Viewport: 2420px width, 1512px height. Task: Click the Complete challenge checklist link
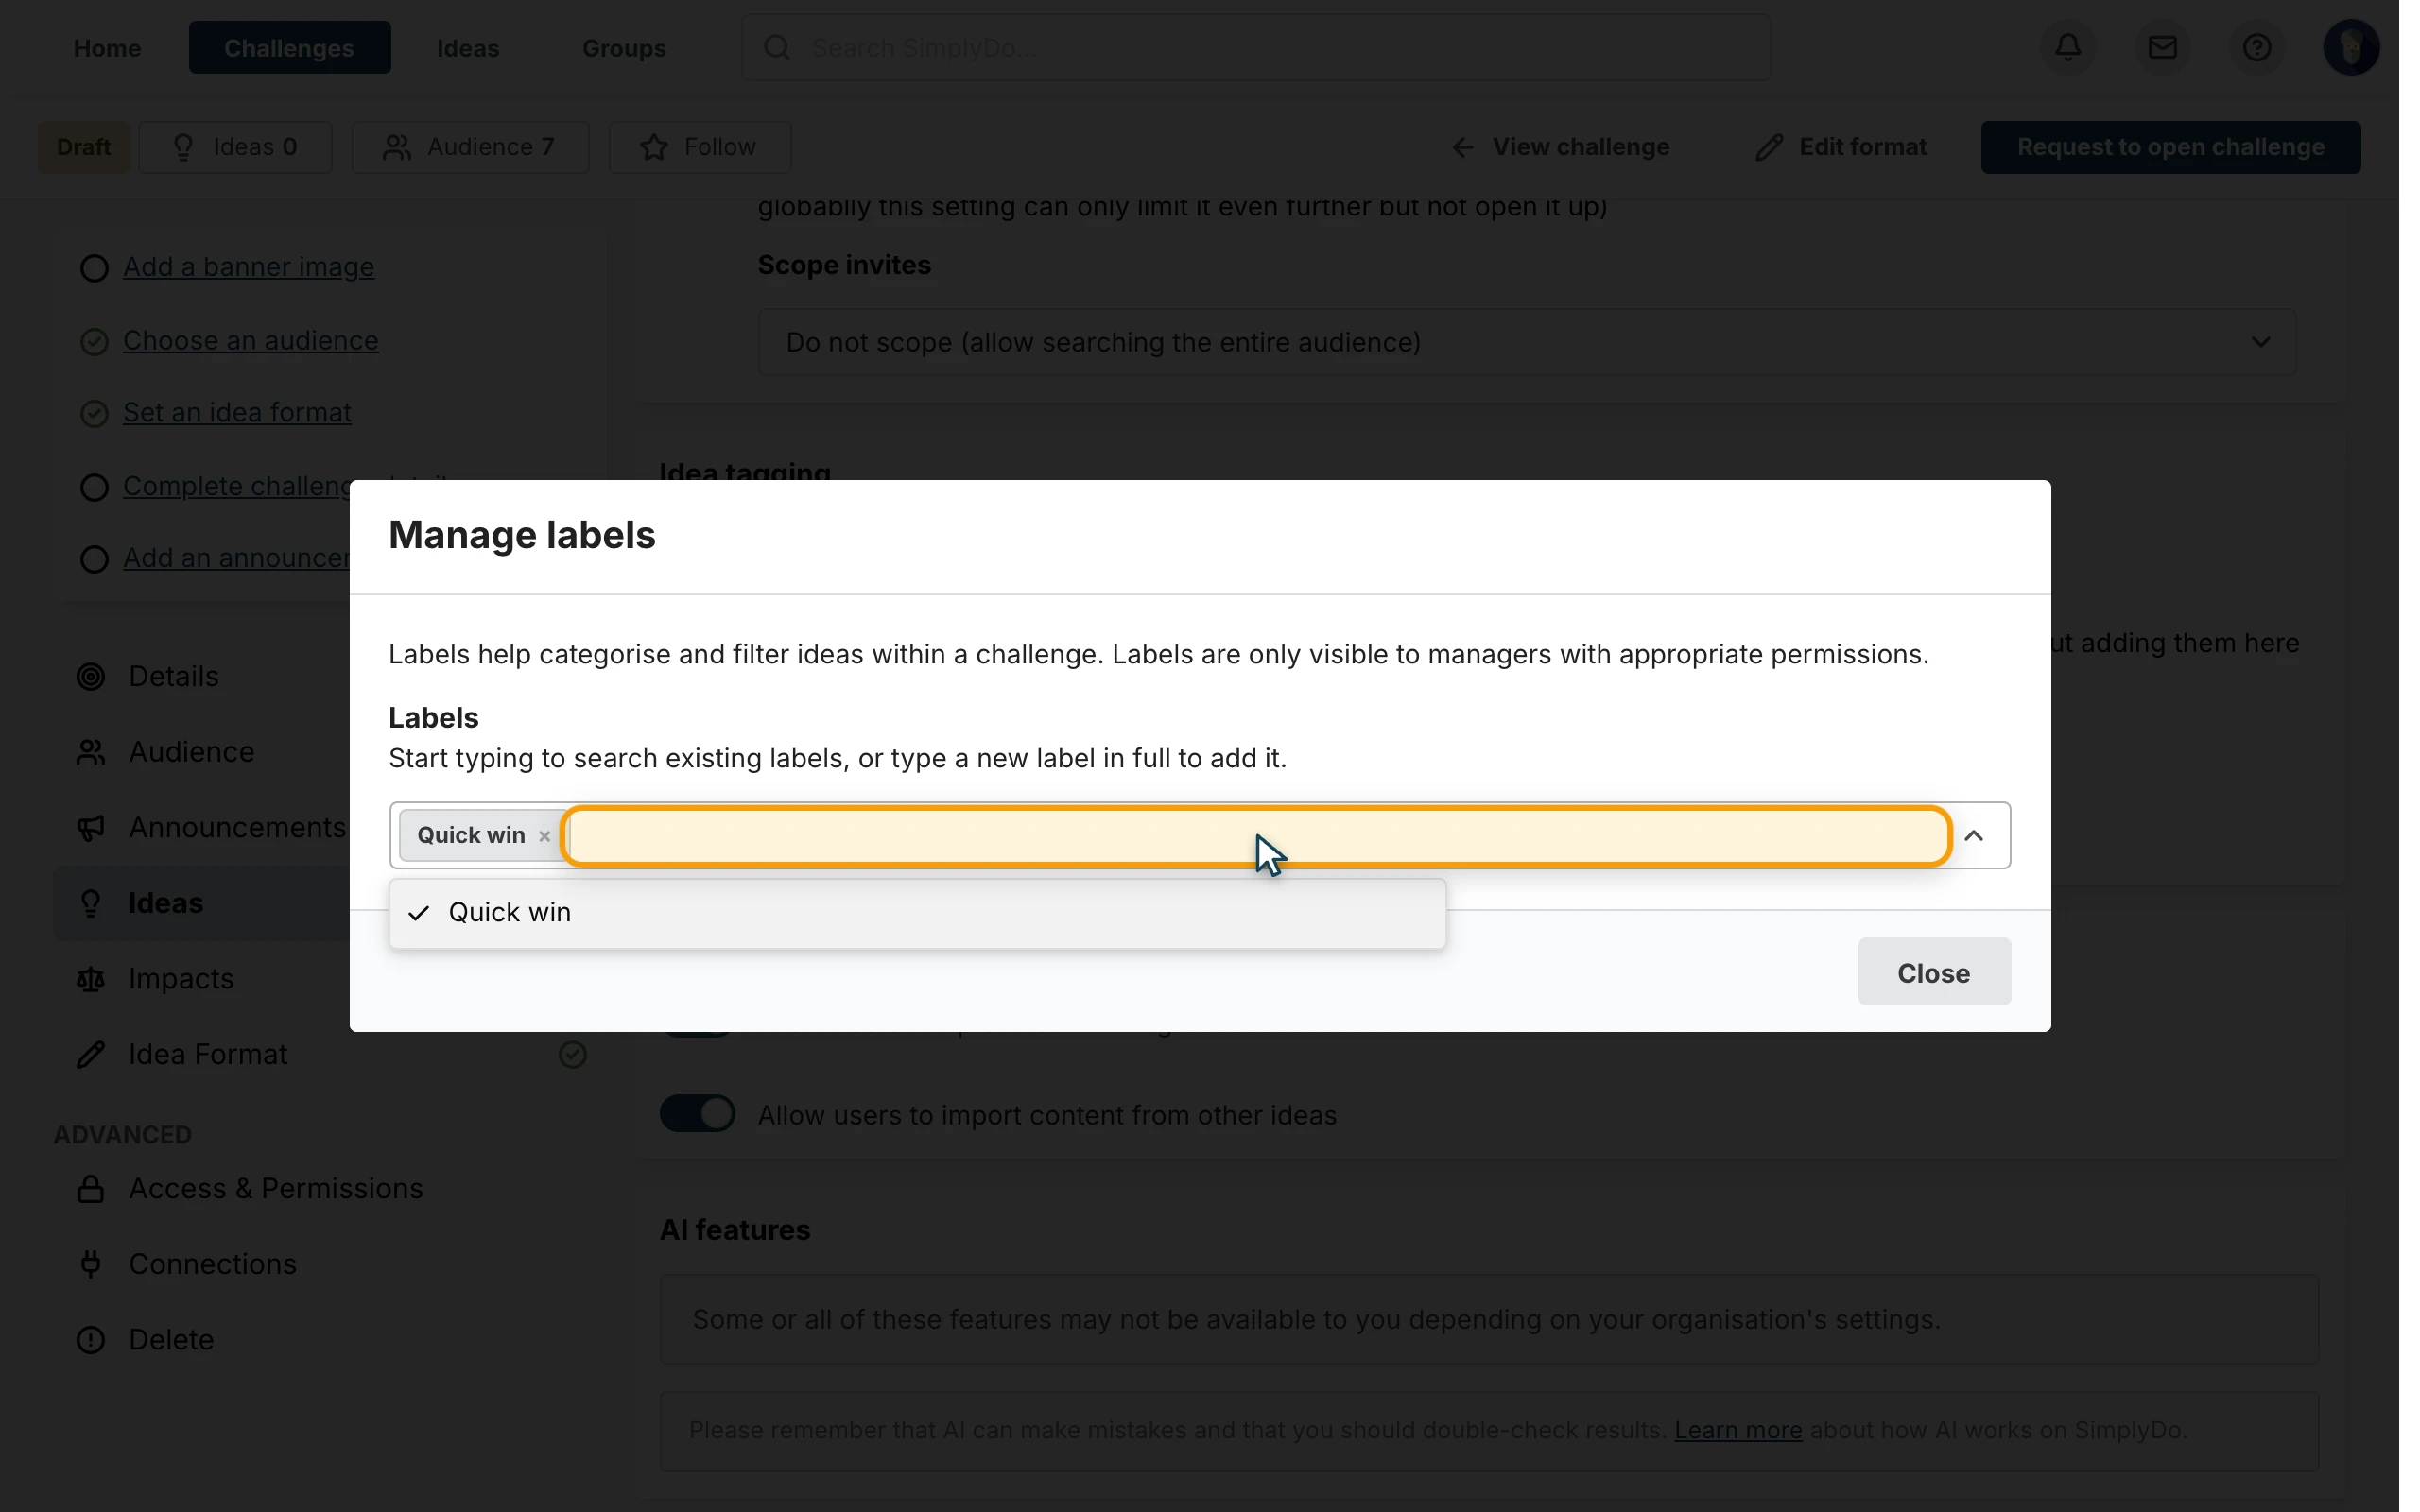237,486
